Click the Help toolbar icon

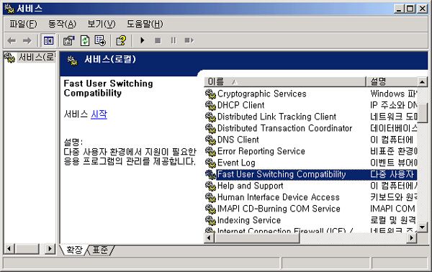click(121, 41)
